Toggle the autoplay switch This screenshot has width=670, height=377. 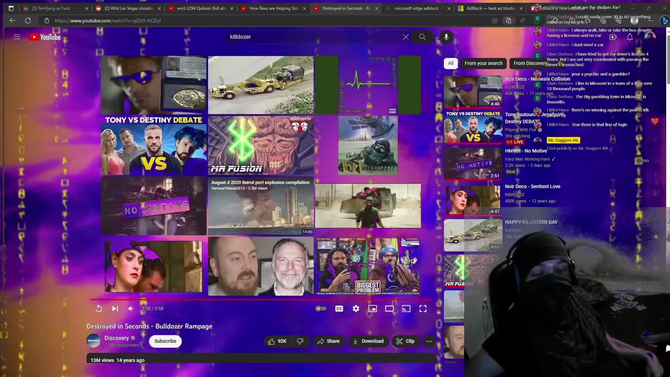click(321, 309)
